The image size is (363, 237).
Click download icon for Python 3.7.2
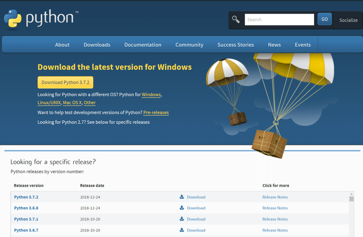(x=182, y=197)
